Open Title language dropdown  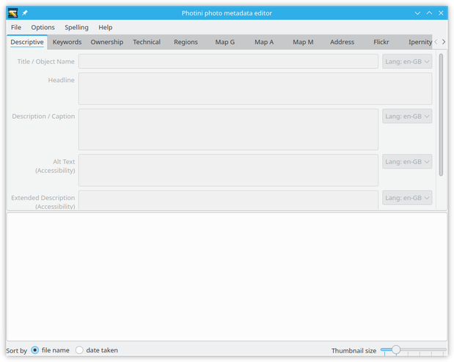[407, 62]
